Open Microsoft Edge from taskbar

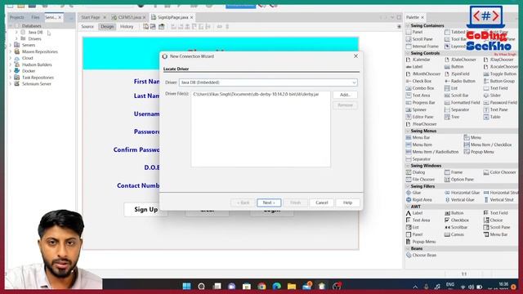pos(276,286)
